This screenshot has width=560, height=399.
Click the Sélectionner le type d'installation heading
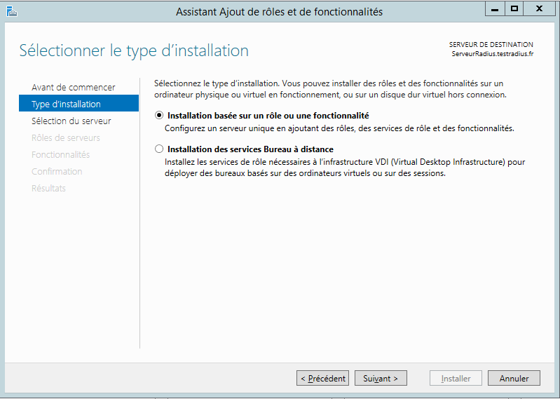(x=134, y=50)
